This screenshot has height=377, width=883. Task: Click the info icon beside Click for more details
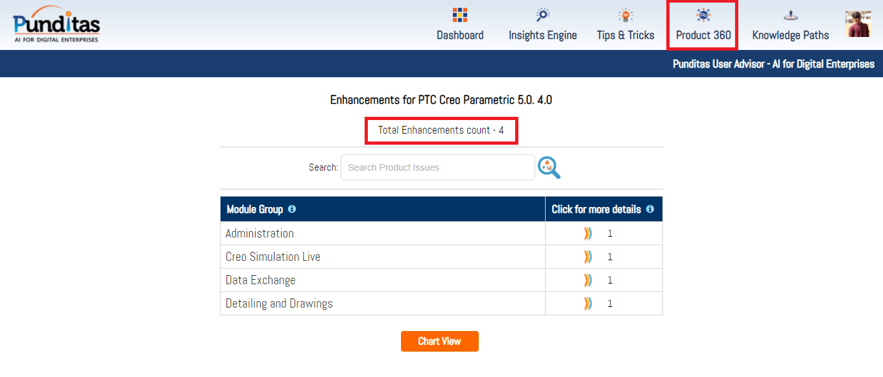(x=650, y=209)
